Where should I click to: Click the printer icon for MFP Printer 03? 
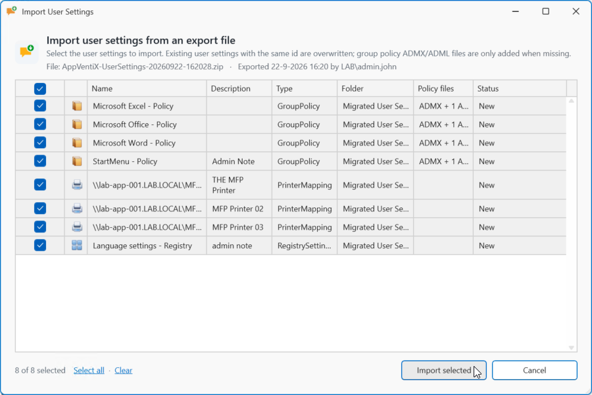77,227
